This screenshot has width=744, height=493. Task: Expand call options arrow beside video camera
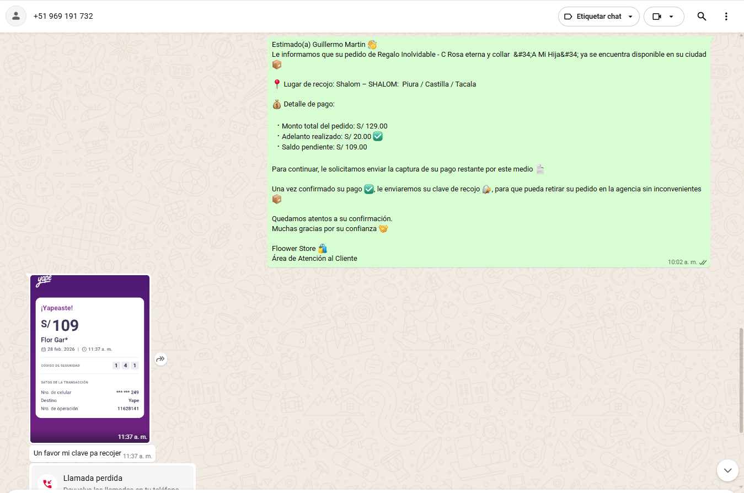click(671, 17)
